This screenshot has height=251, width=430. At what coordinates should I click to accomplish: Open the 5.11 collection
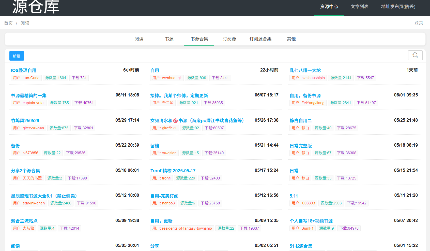click(294, 196)
